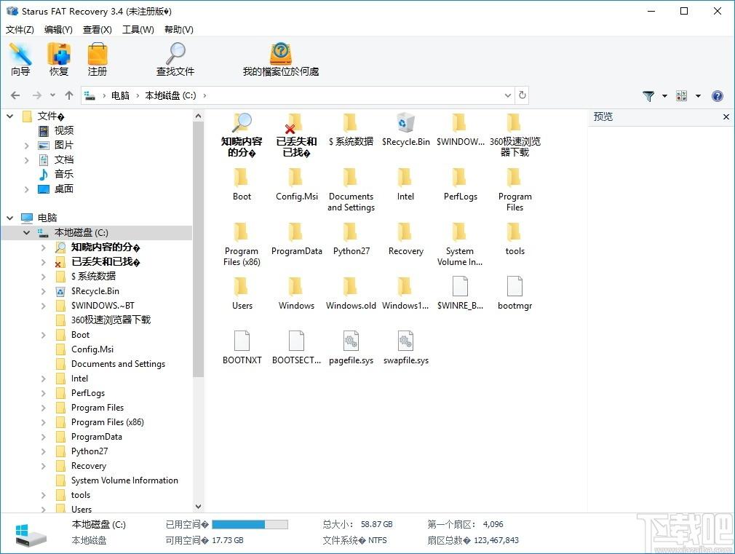Image resolution: width=735 pixels, height=554 pixels.
Task: Go up one level with the up arrow
Action: (x=69, y=95)
